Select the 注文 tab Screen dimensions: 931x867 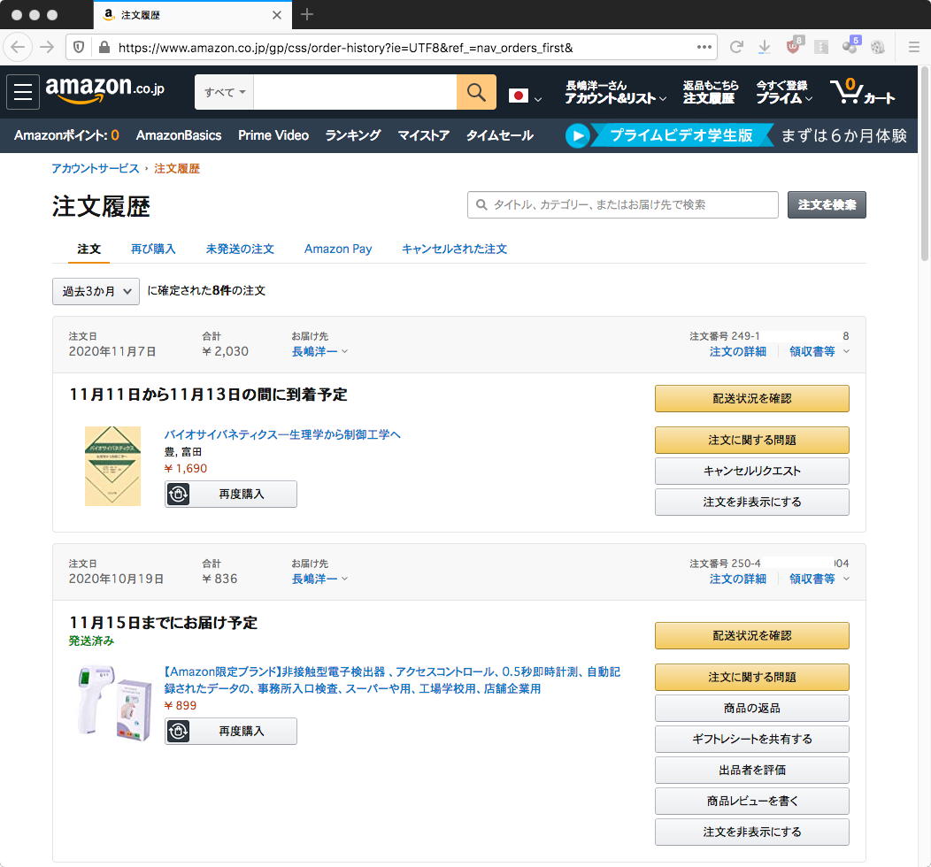click(88, 249)
